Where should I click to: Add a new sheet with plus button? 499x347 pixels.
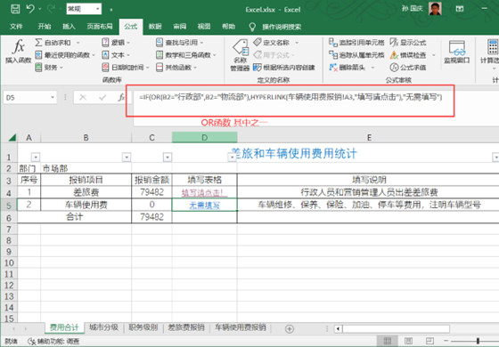[290, 329]
